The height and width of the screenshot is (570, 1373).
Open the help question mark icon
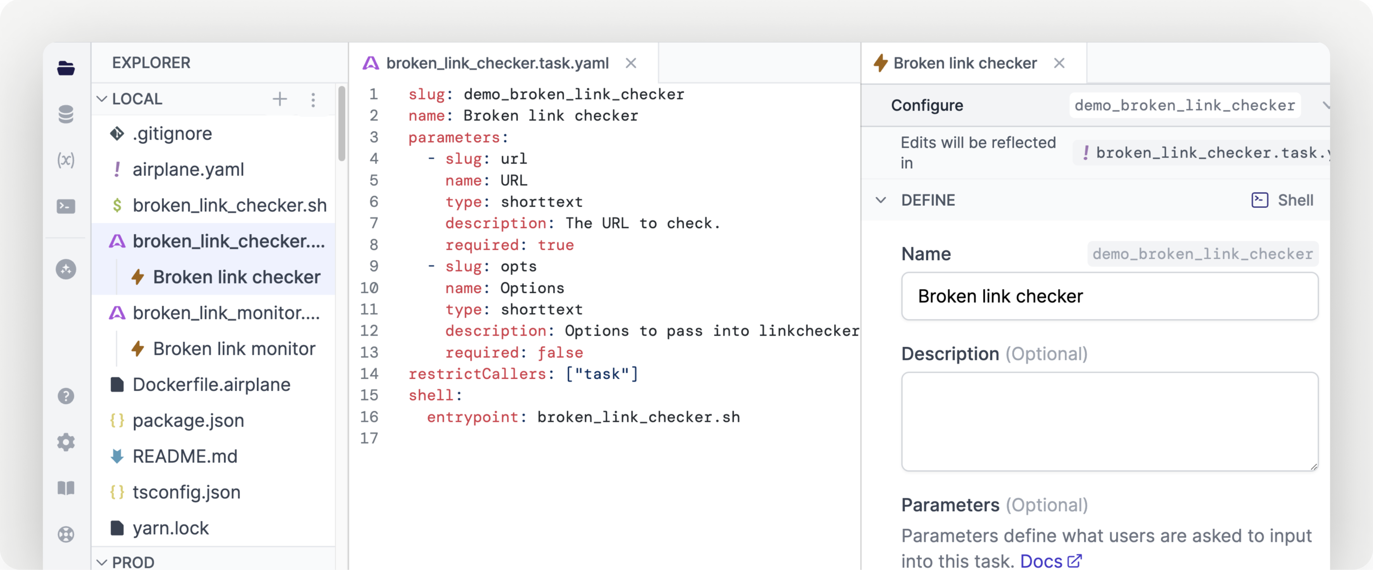point(66,396)
